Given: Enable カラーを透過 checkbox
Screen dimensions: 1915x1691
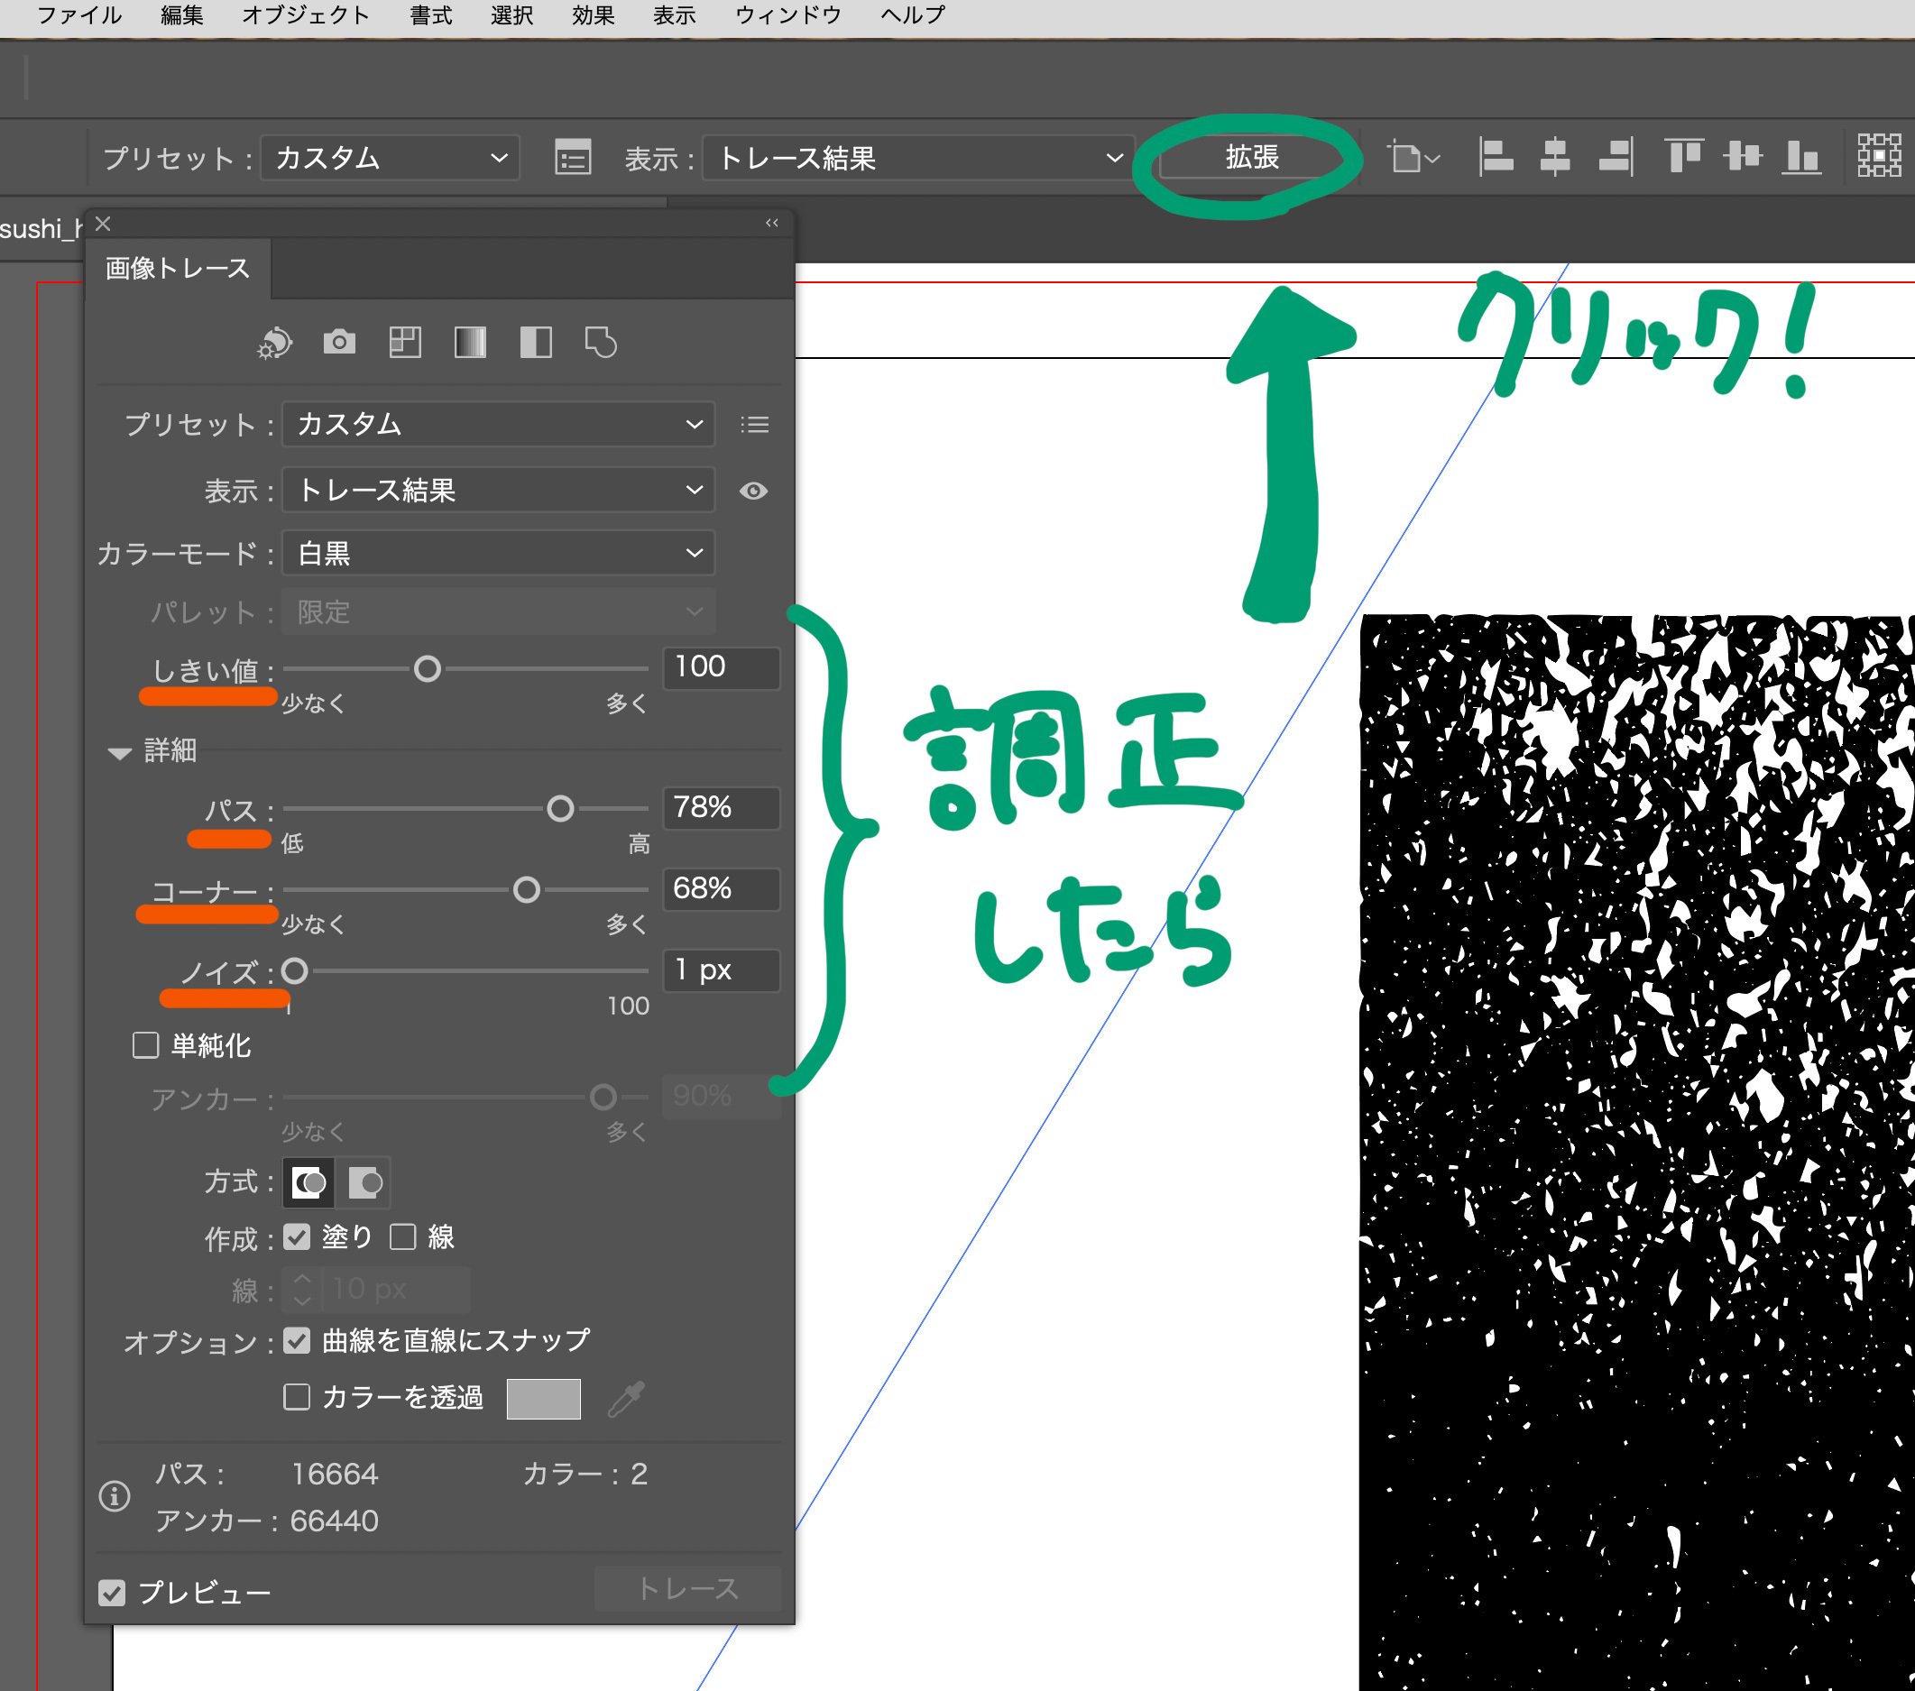Looking at the screenshot, I should coord(297,1398).
